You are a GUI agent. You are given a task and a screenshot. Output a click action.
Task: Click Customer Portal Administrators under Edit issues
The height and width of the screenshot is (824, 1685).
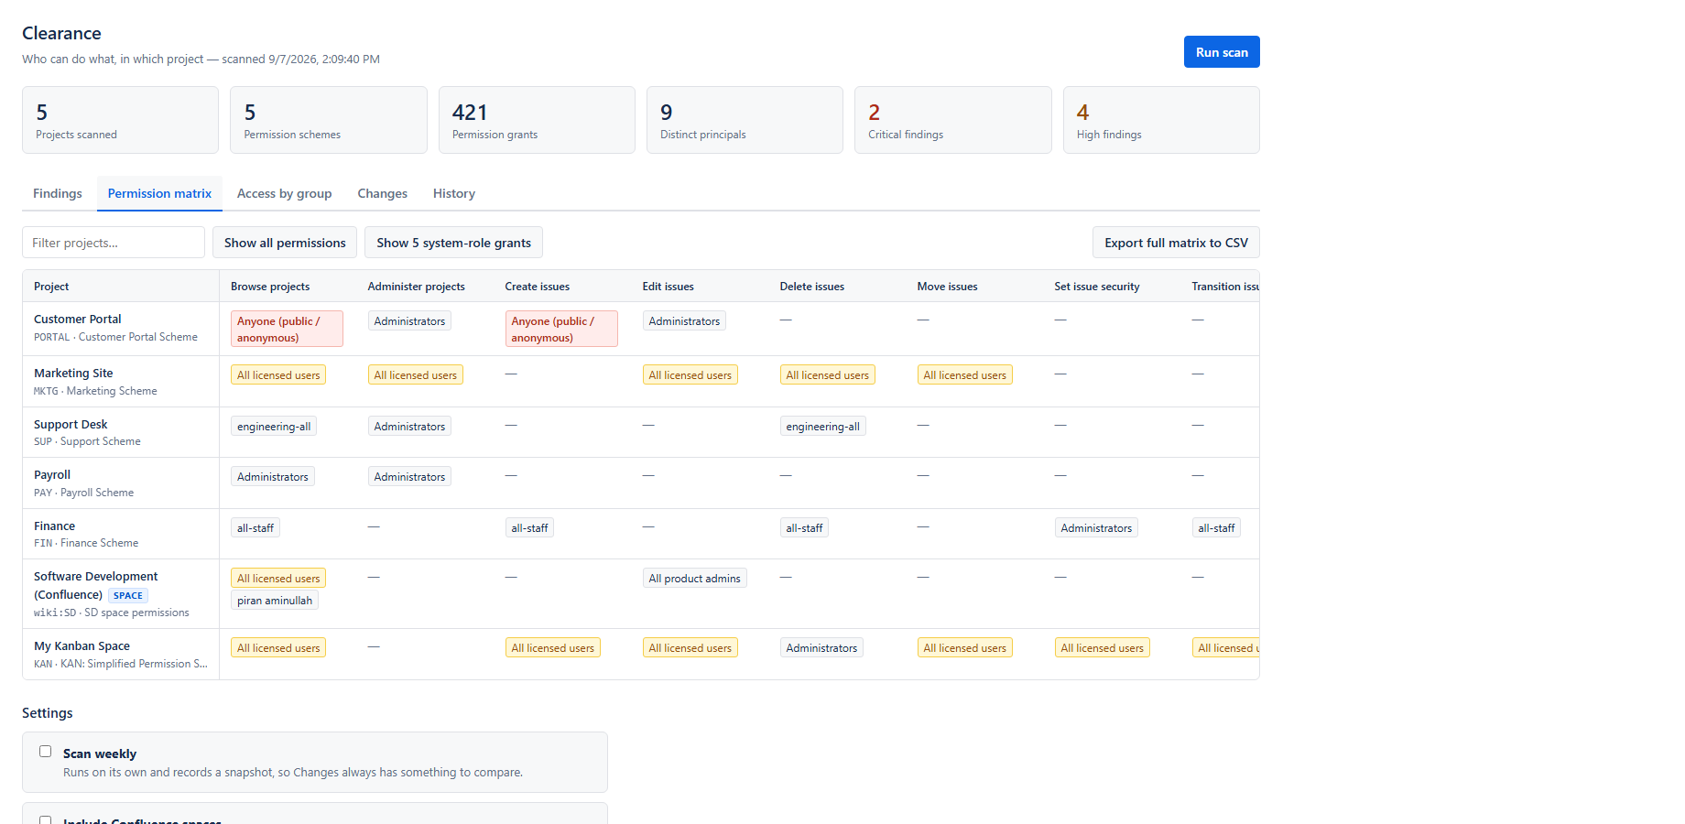[684, 321]
